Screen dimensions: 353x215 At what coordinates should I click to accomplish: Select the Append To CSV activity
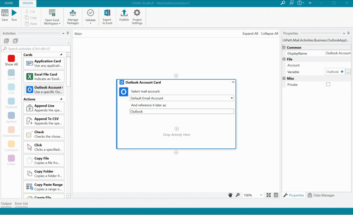[x=44, y=121]
